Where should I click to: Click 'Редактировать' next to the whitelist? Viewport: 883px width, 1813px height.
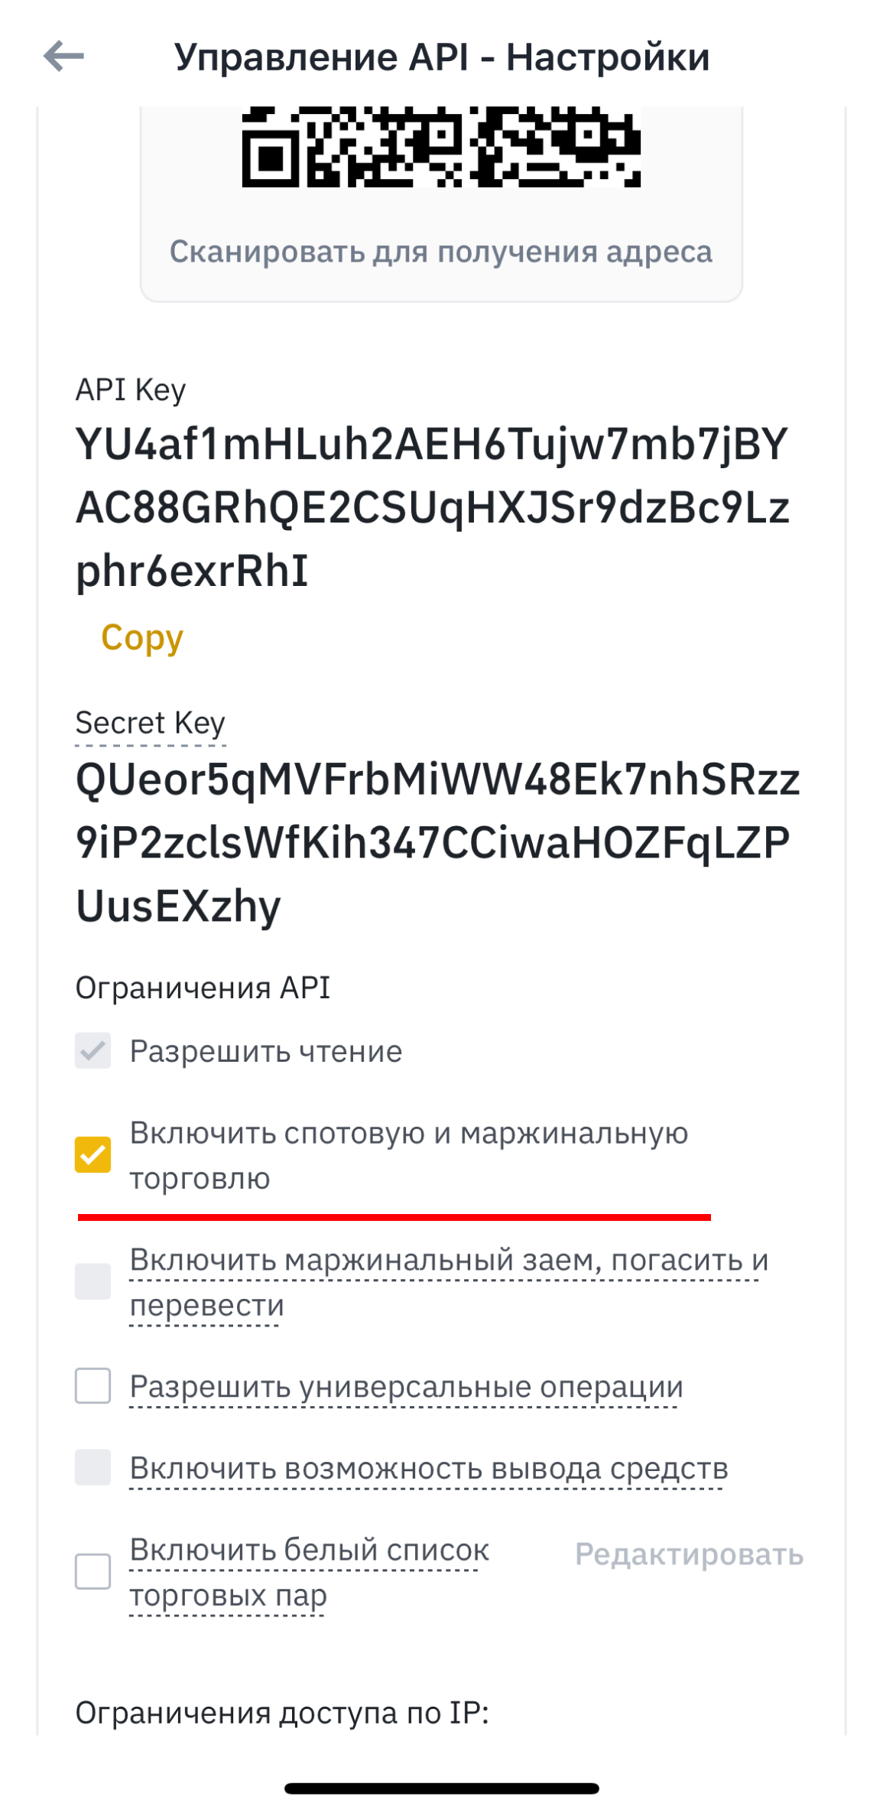point(689,1554)
